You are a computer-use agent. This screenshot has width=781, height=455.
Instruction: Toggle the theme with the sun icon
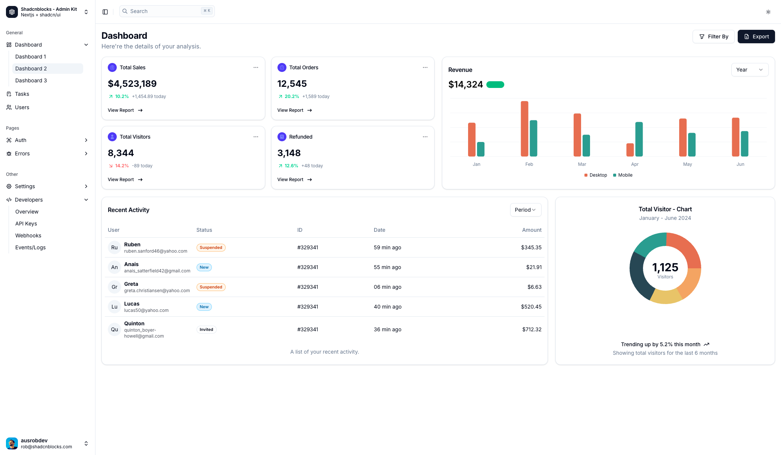pos(768,12)
